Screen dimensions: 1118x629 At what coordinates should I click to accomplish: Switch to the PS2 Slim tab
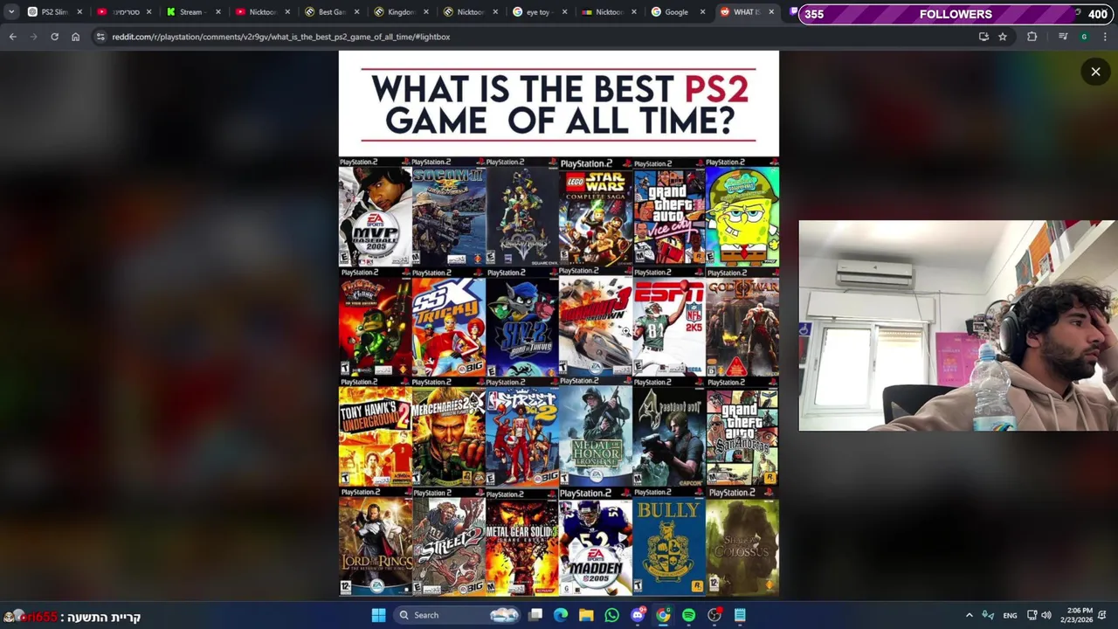pos(54,12)
